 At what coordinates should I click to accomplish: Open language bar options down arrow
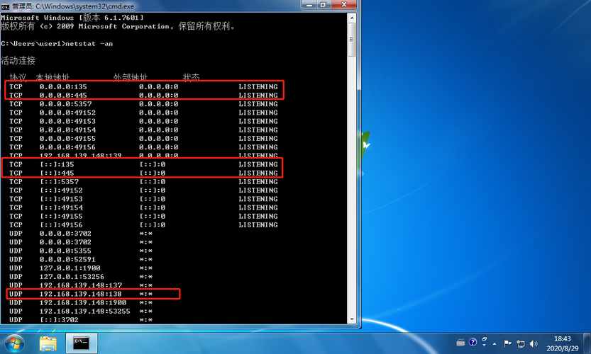(485, 345)
